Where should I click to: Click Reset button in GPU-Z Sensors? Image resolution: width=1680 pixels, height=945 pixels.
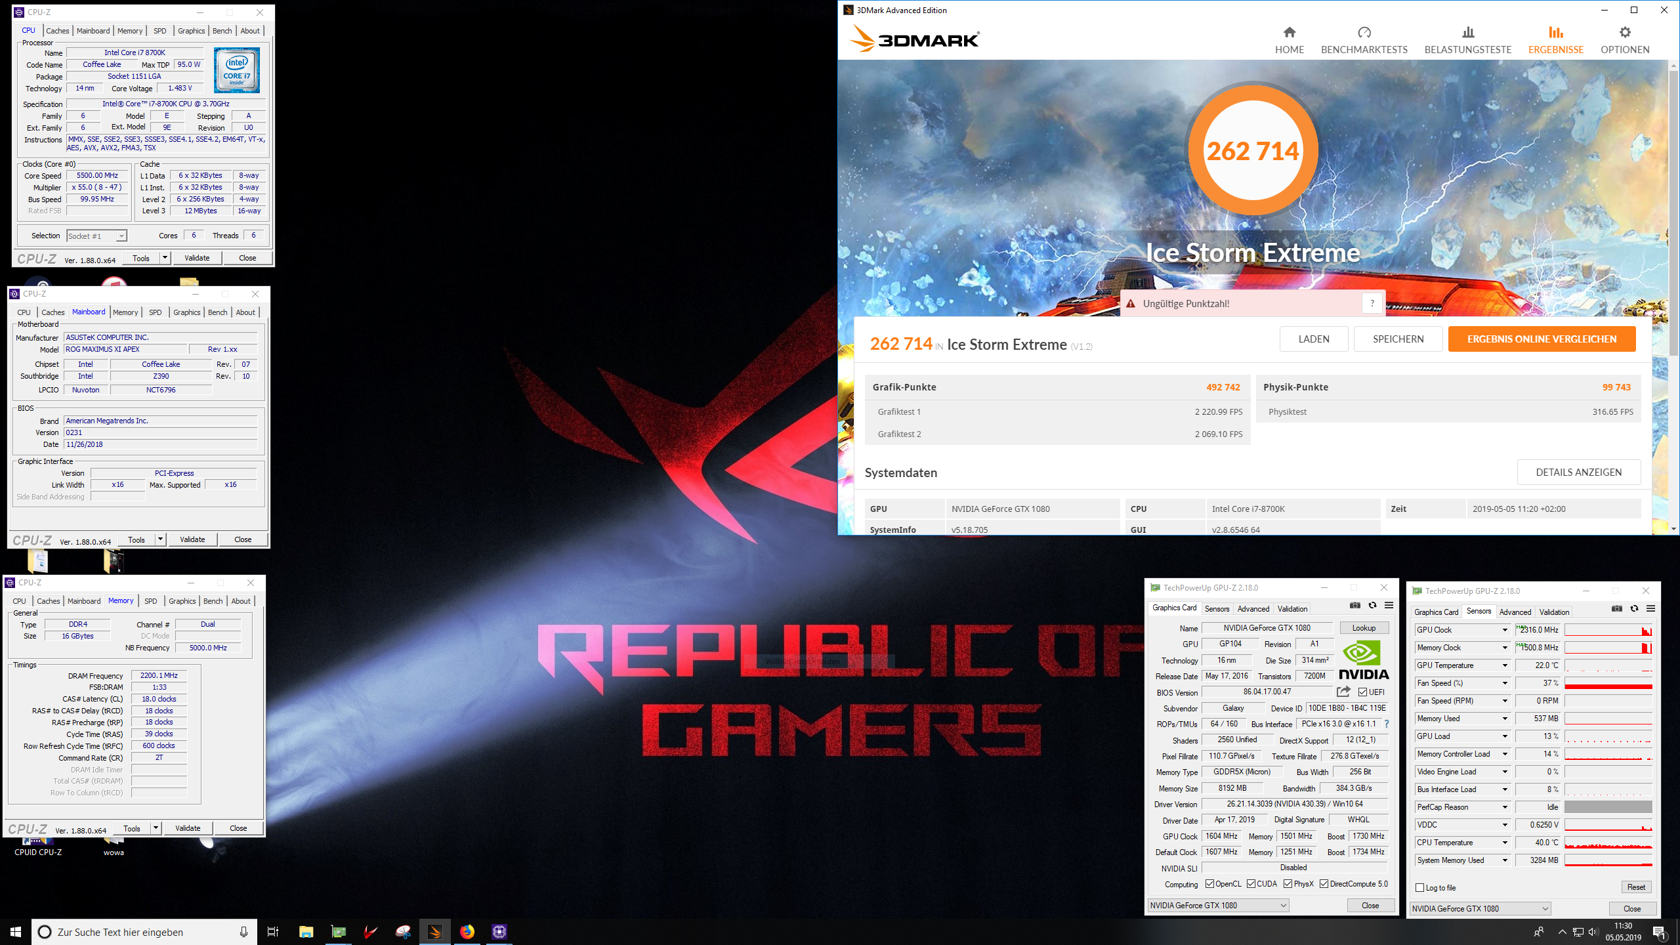(1636, 887)
